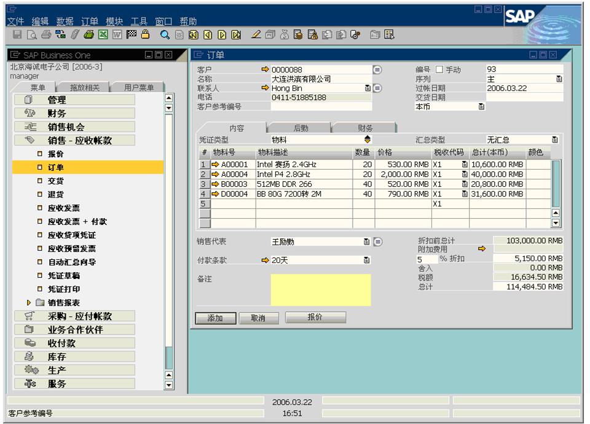Click the 客户参考编号 input field
This screenshot has height=424, width=590.
pos(321,106)
